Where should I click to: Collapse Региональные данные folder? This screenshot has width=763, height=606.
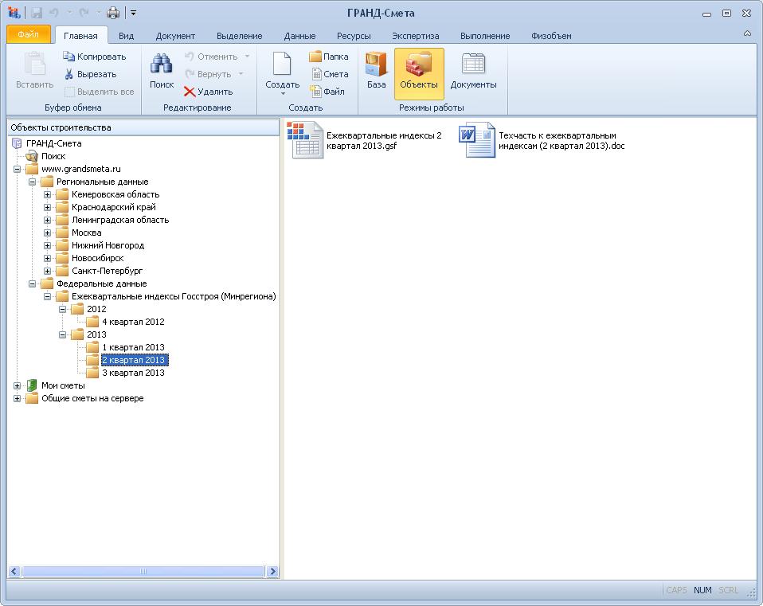[x=32, y=182]
